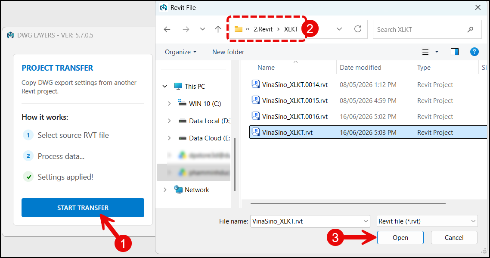The image size is (490, 258).
Task: Click the PROJECT TRANSFER heading
Action: (x=57, y=68)
